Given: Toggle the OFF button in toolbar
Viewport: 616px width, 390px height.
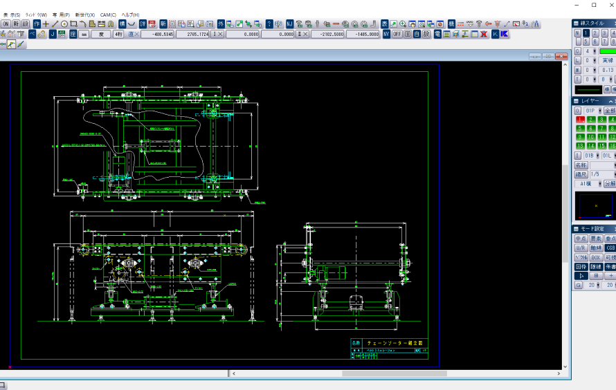Looking at the screenshot, I should (397, 33).
